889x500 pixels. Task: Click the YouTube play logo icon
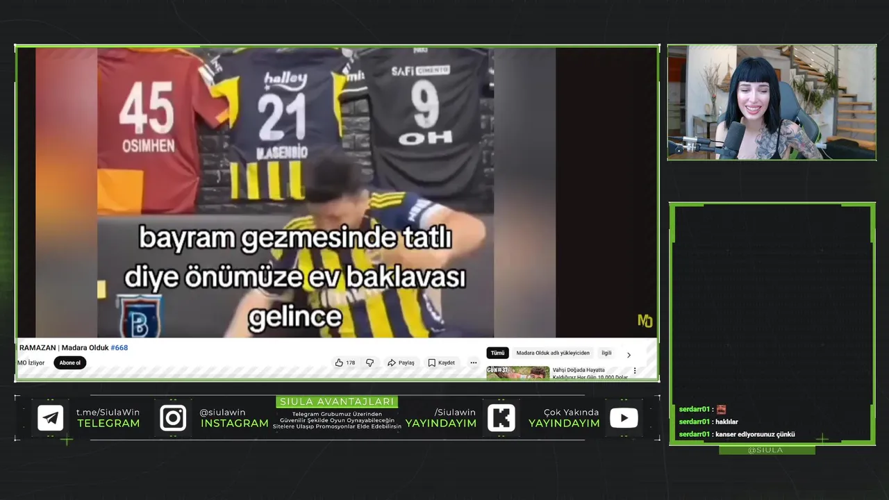(624, 418)
